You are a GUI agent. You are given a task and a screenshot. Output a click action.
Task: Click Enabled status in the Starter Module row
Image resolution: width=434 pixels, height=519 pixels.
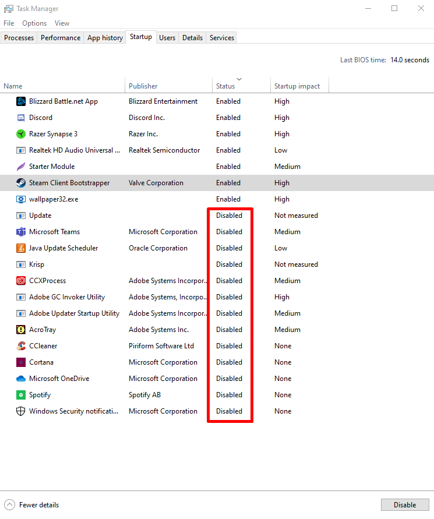pyautogui.click(x=228, y=167)
